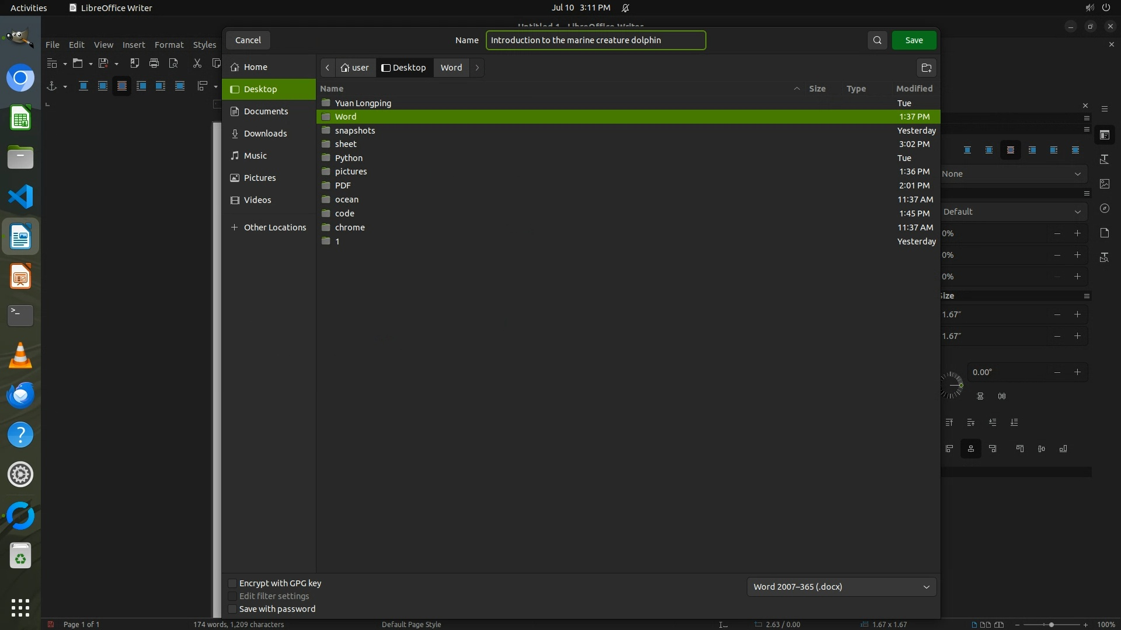The height and width of the screenshot is (630, 1121).
Task: Open file type dropdown Word 2007-365
Action: (x=841, y=587)
